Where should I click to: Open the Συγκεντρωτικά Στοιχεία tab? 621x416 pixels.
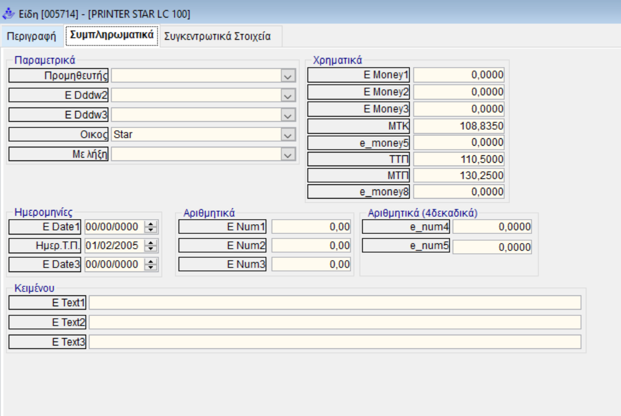217,36
